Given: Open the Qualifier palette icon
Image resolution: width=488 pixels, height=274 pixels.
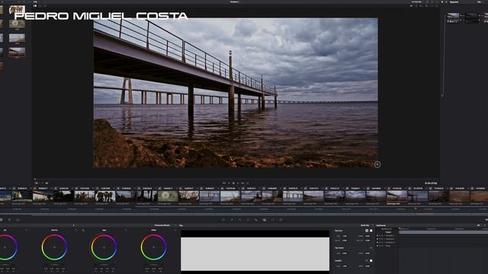Looking at the screenshot, I should click(232, 220).
